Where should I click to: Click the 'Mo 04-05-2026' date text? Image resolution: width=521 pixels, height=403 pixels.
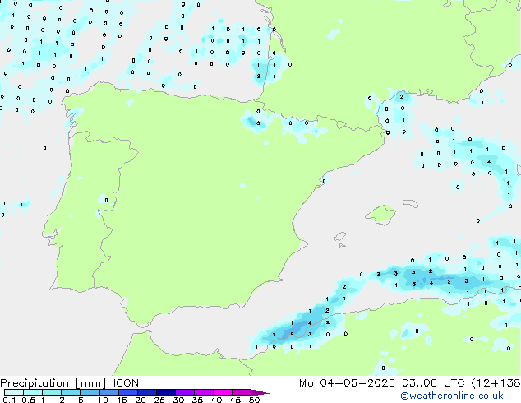[x=347, y=383]
